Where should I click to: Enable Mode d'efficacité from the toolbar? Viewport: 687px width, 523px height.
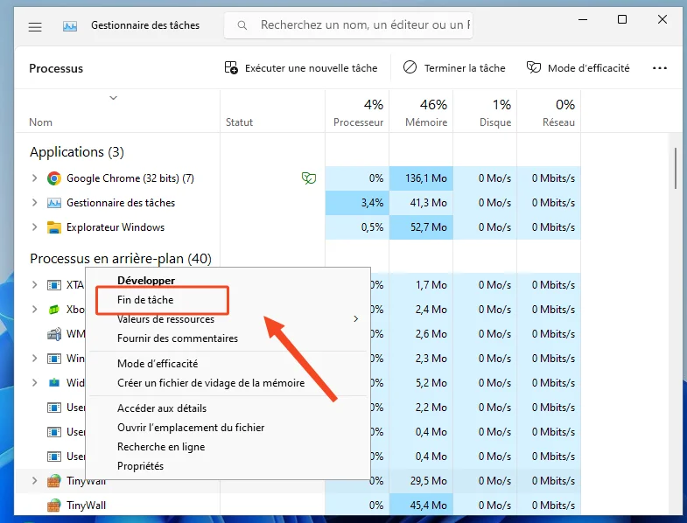coord(578,68)
